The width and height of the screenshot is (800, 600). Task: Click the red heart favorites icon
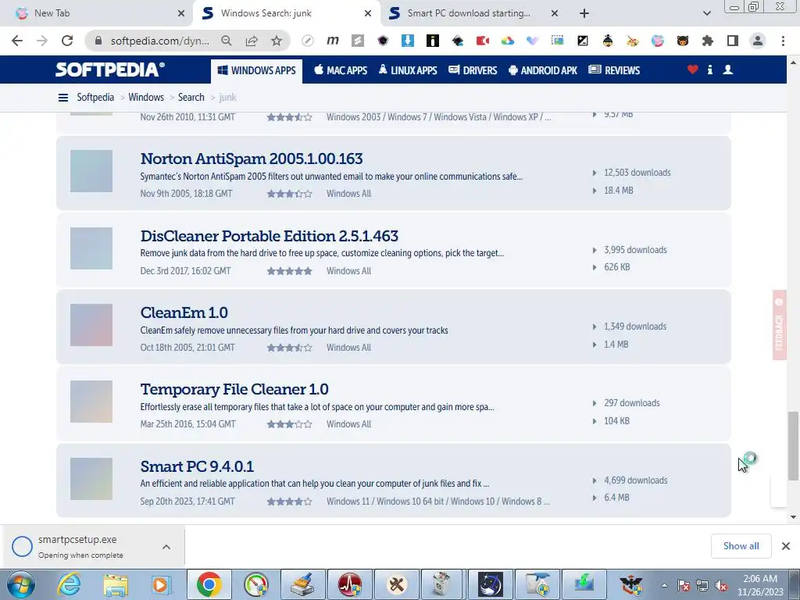[692, 70]
